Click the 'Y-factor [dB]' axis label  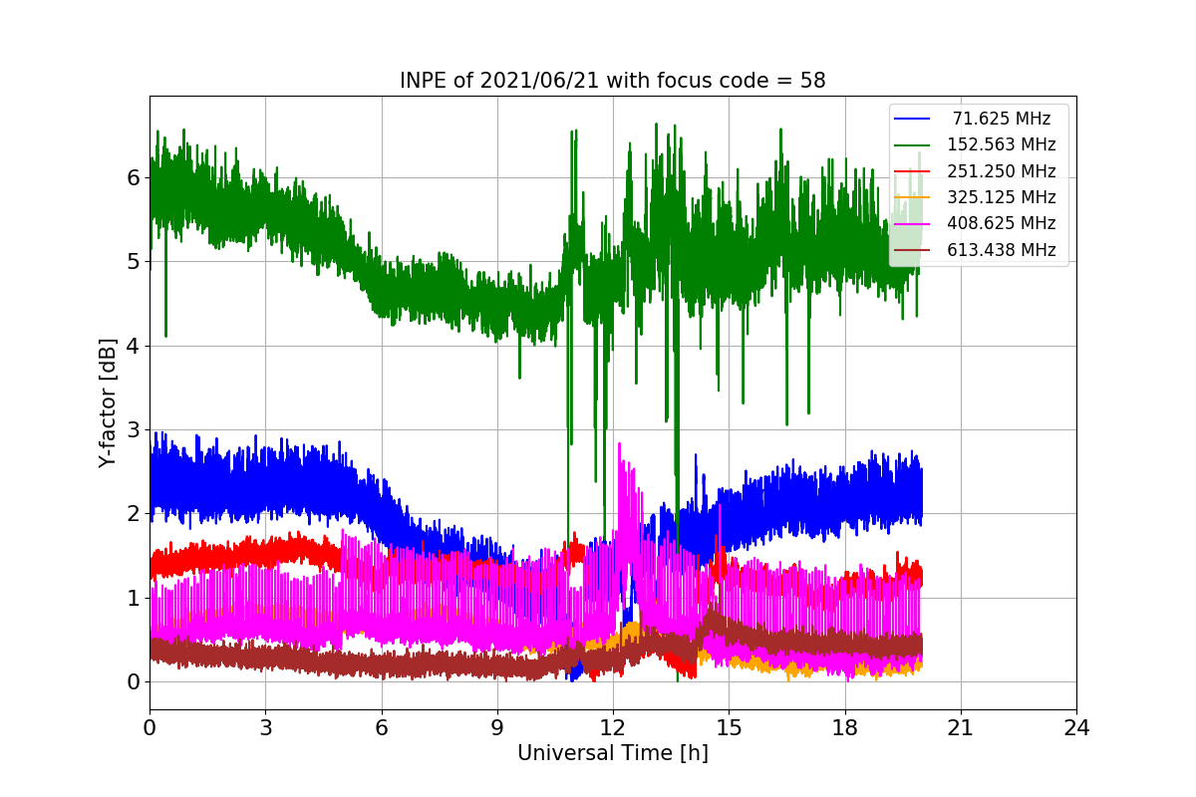pyautogui.click(x=108, y=403)
